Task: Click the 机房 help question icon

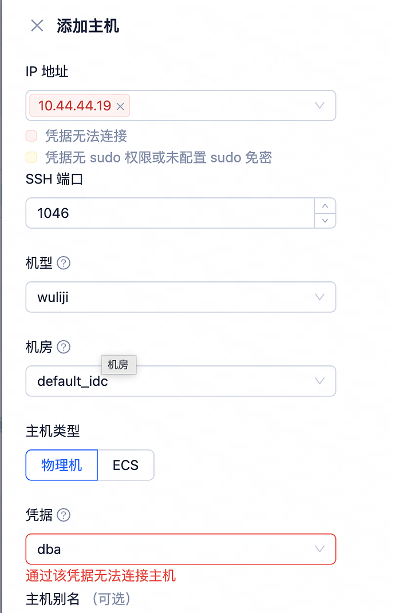Action: [x=64, y=347]
